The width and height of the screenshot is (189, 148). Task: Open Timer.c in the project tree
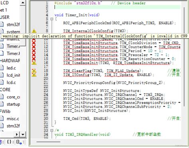pos(13,46)
